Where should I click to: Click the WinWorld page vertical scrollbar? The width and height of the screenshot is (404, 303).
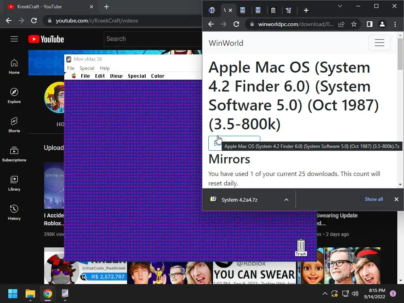click(x=400, y=54)
